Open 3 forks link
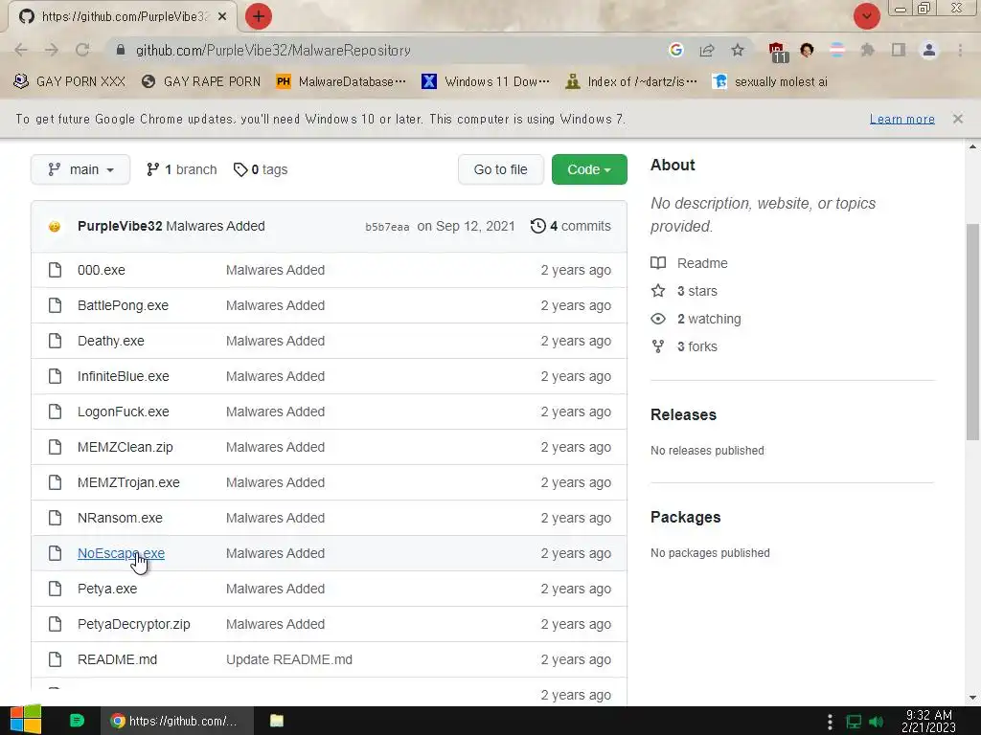Screen dimensions: 981x735 697,346
